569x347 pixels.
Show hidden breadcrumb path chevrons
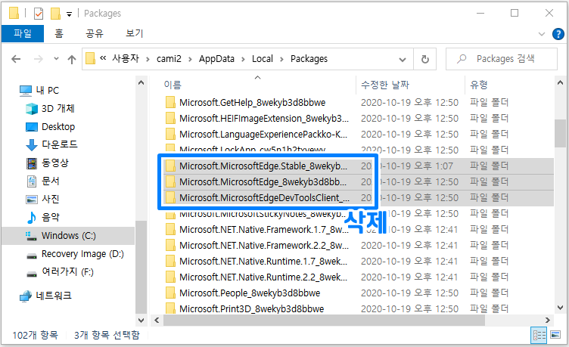103,58
